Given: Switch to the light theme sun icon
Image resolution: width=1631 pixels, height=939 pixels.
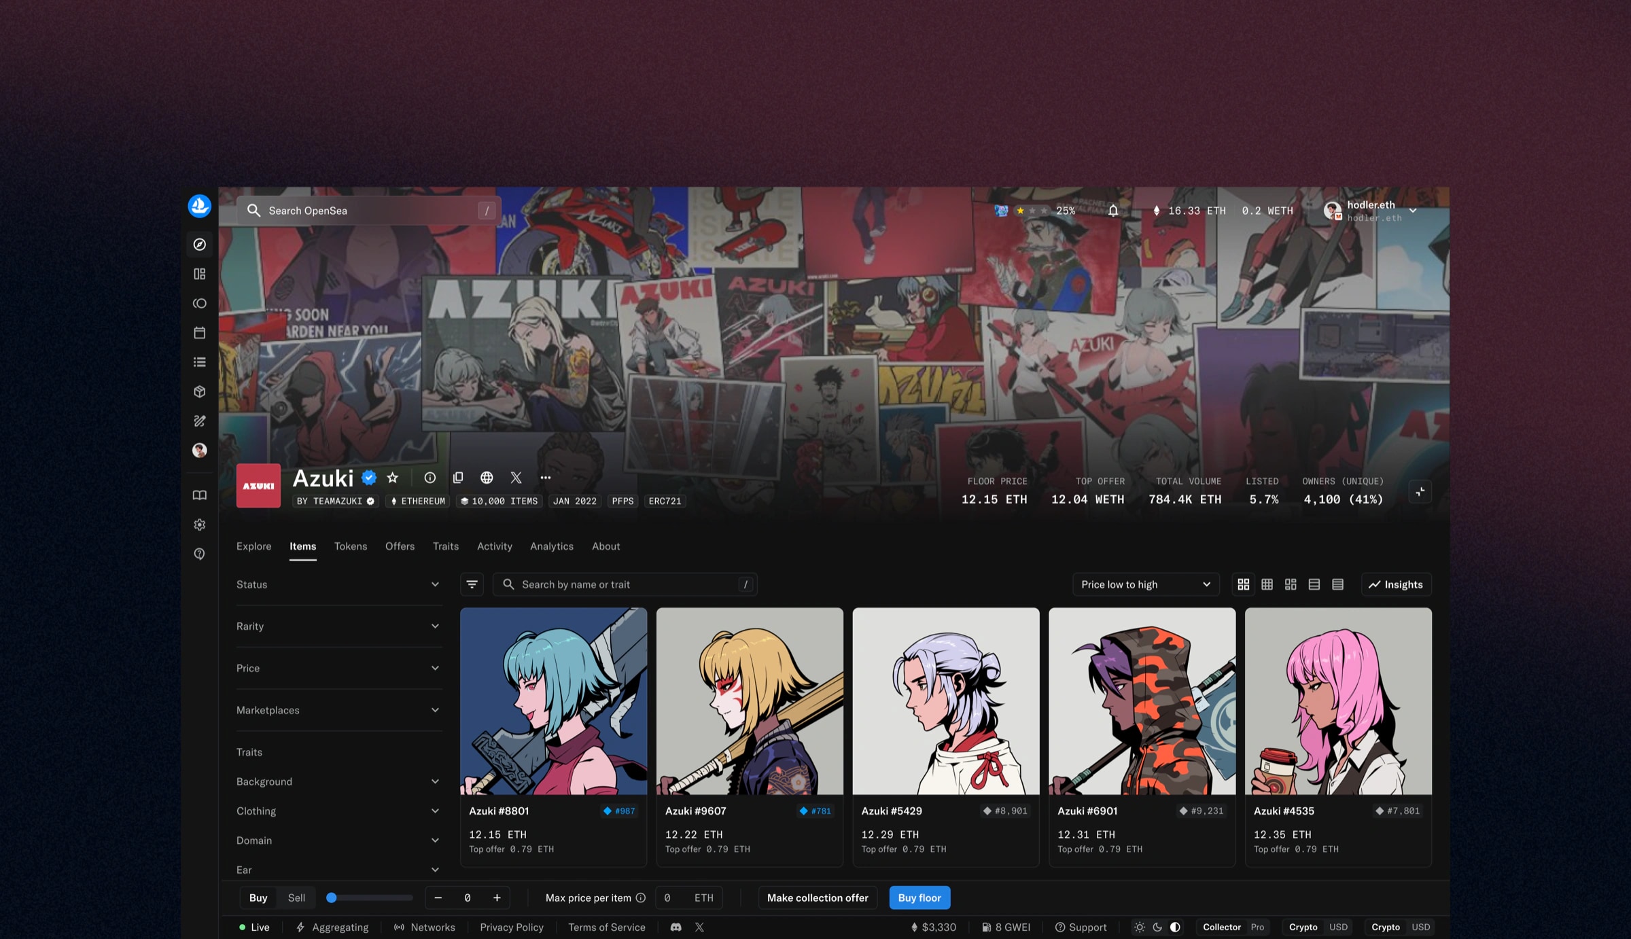Looking at the screenshot, I should pyautogui.click(x=1140, y=927).
